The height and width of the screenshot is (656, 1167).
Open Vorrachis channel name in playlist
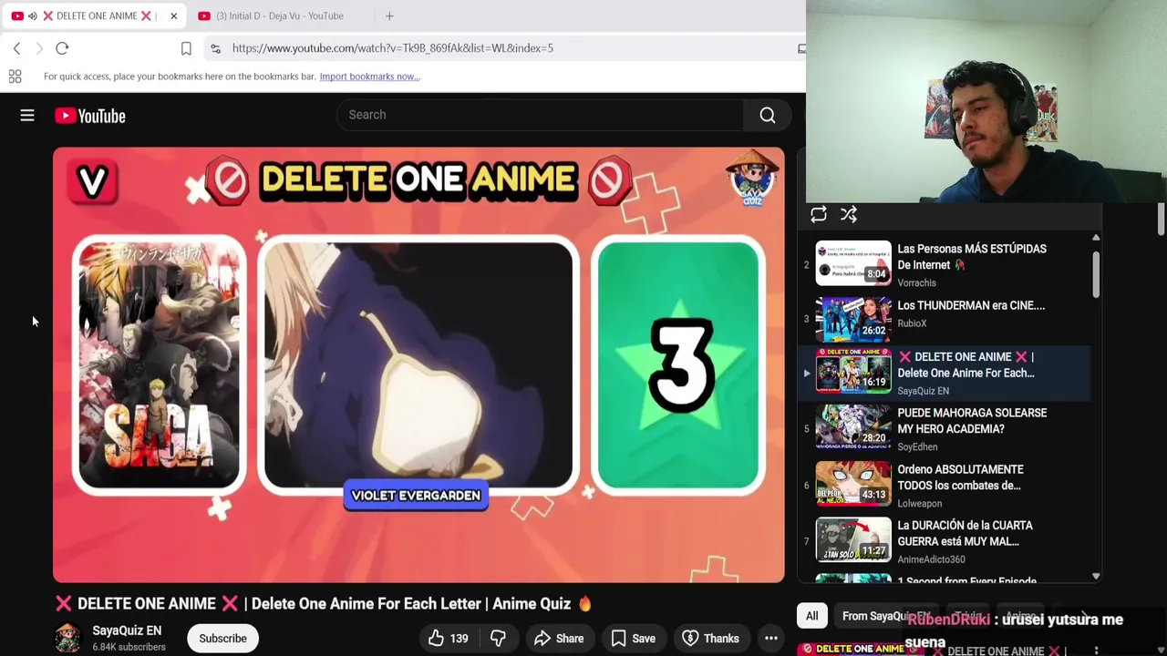916,283
